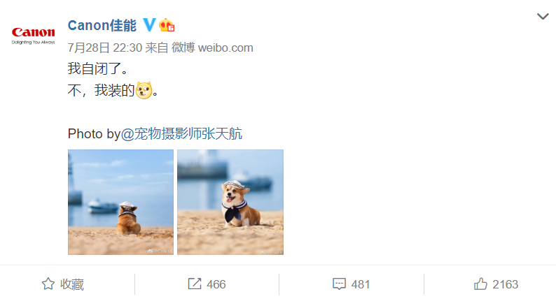Click the 2163 likes count
The width and height of the screenshot is (556, 301).
pos(506,284)
